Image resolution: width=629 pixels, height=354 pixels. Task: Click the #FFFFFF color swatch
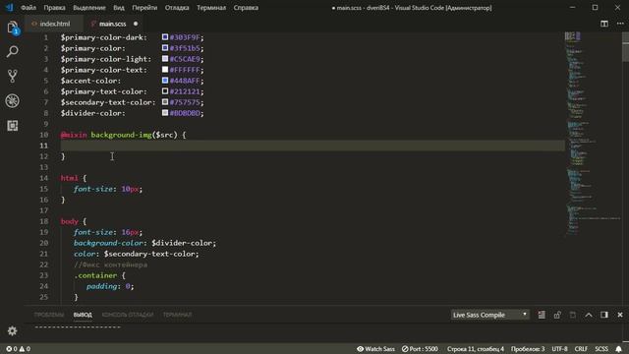[165, 70]
